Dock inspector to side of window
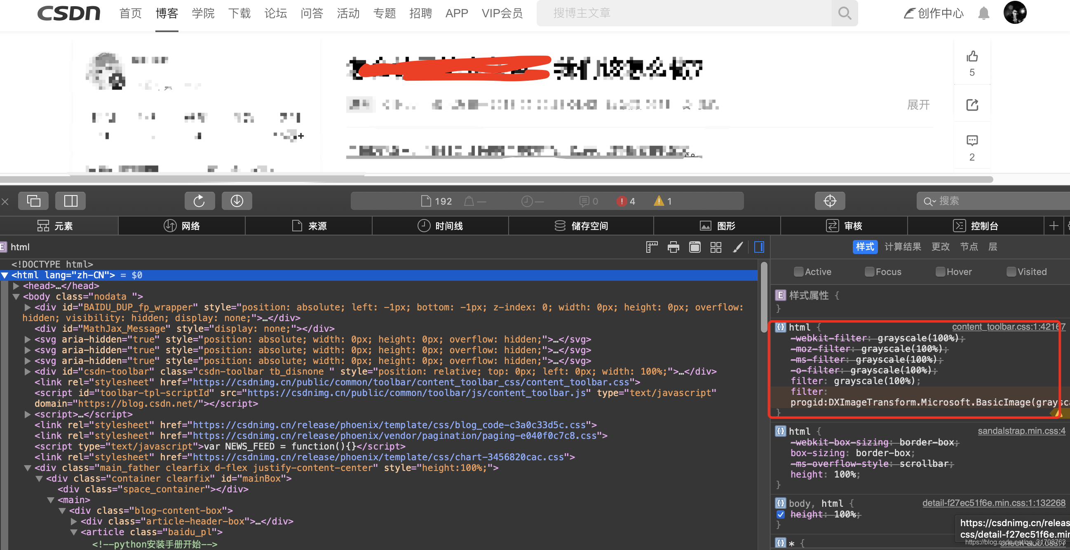The image size is (1070, 550). 70,201
